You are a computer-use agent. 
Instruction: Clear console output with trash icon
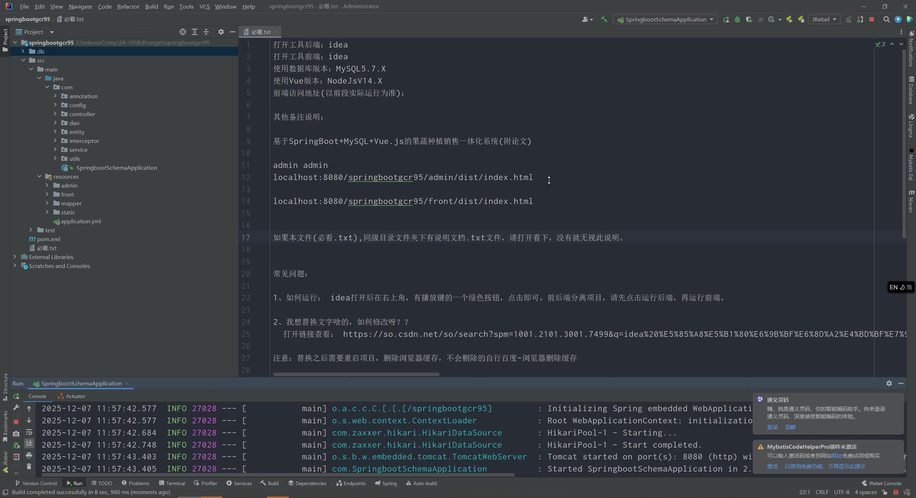point(29,467)
